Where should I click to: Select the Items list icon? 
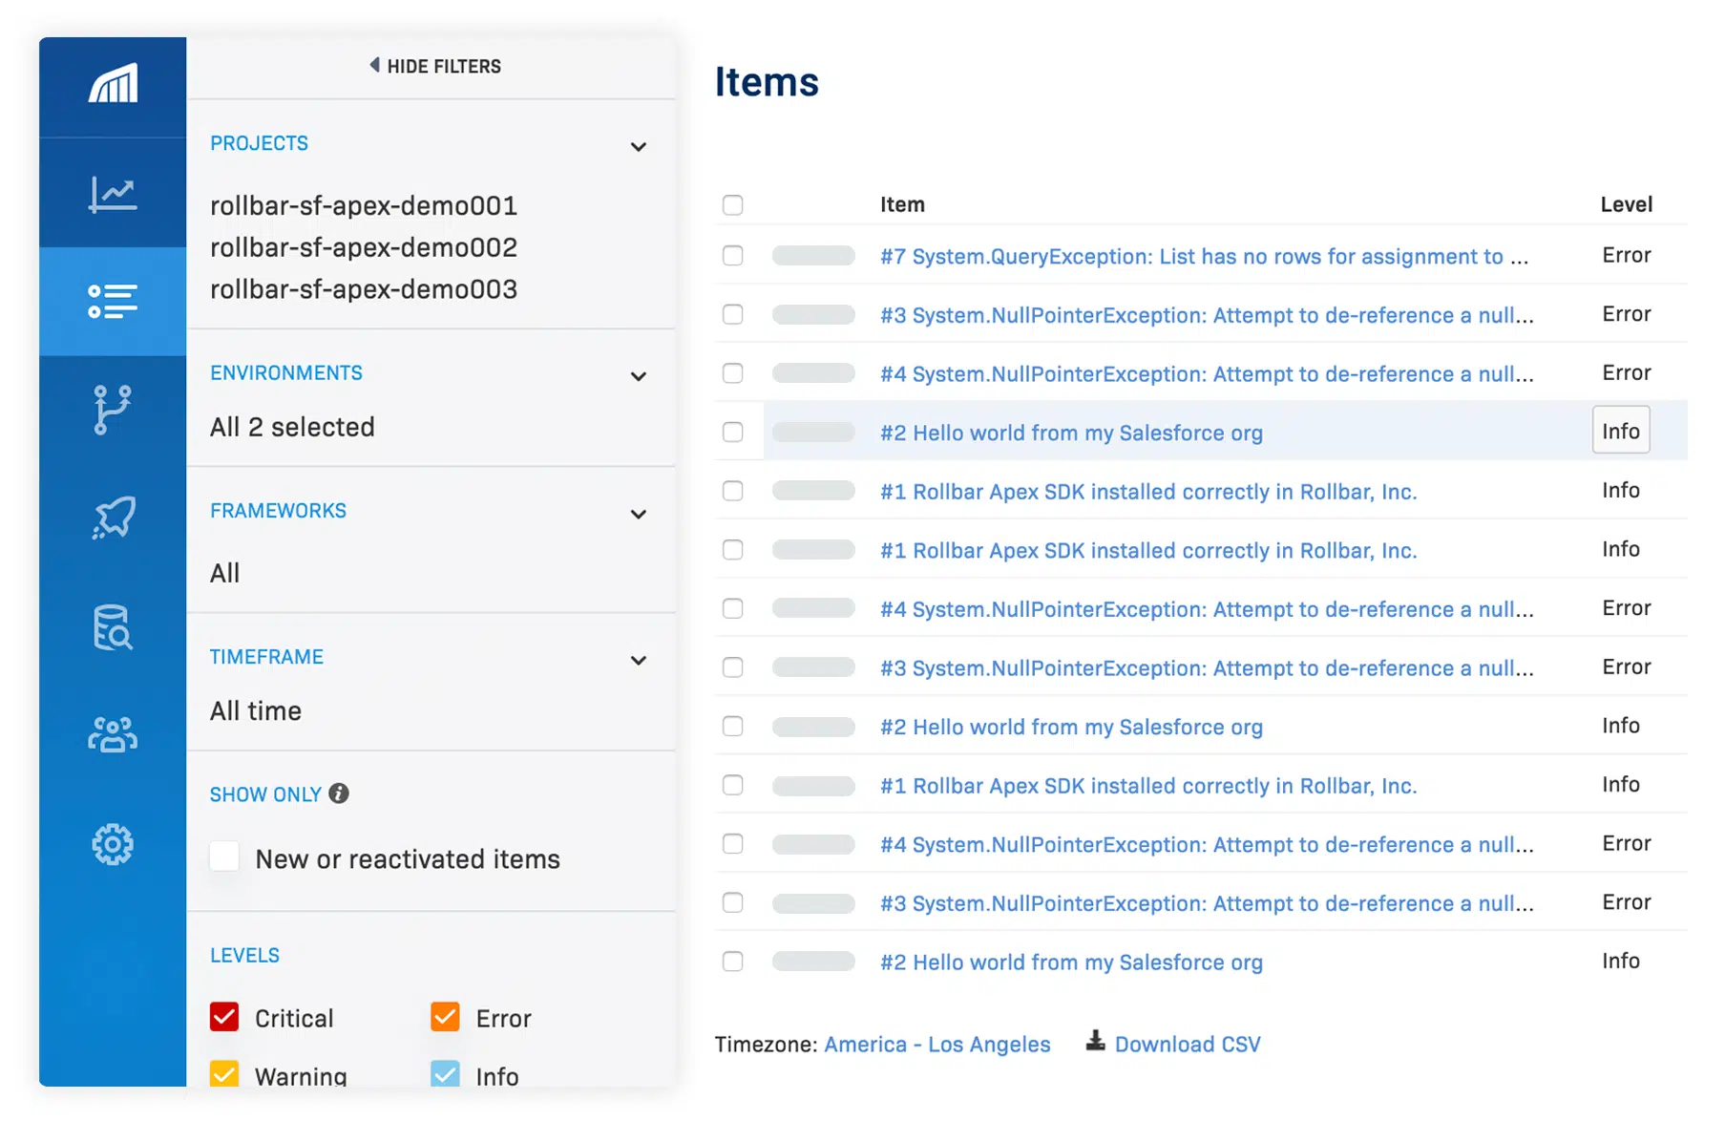[112, 301]
